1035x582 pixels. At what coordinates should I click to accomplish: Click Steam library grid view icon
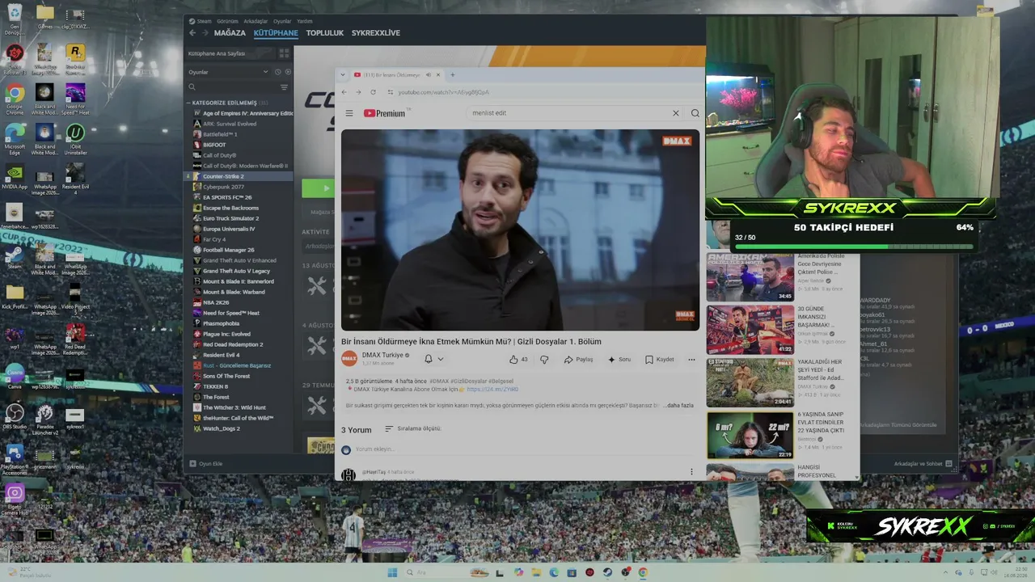pyautogui.click(x=284, y=53)
